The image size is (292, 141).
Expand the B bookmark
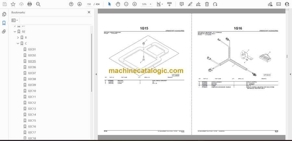(x=18, y=38)
